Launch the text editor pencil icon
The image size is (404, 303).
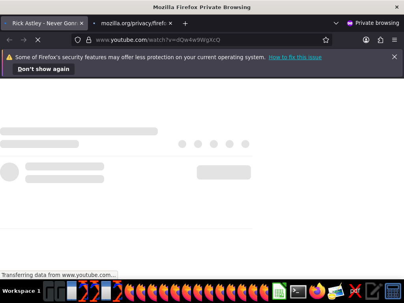point(374,291)
